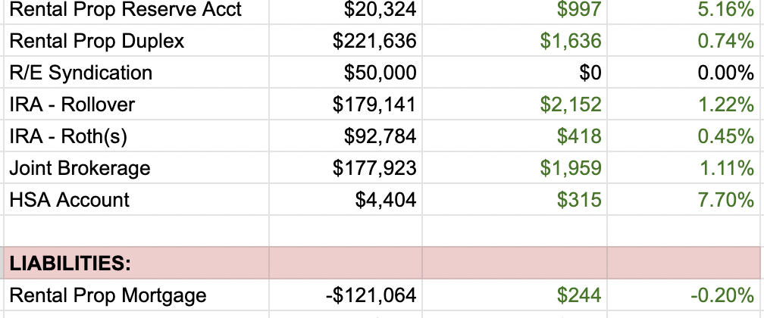This screenshot has height=318, width=764.
Task: Select the Rental Prop Reserve Acct cell
Action: pyautogui.click(x=126, y=10)
